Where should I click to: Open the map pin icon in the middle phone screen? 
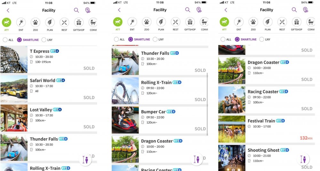click(x=199, y=10)
